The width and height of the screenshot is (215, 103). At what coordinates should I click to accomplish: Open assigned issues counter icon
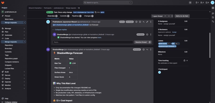[x=197, y=3]
